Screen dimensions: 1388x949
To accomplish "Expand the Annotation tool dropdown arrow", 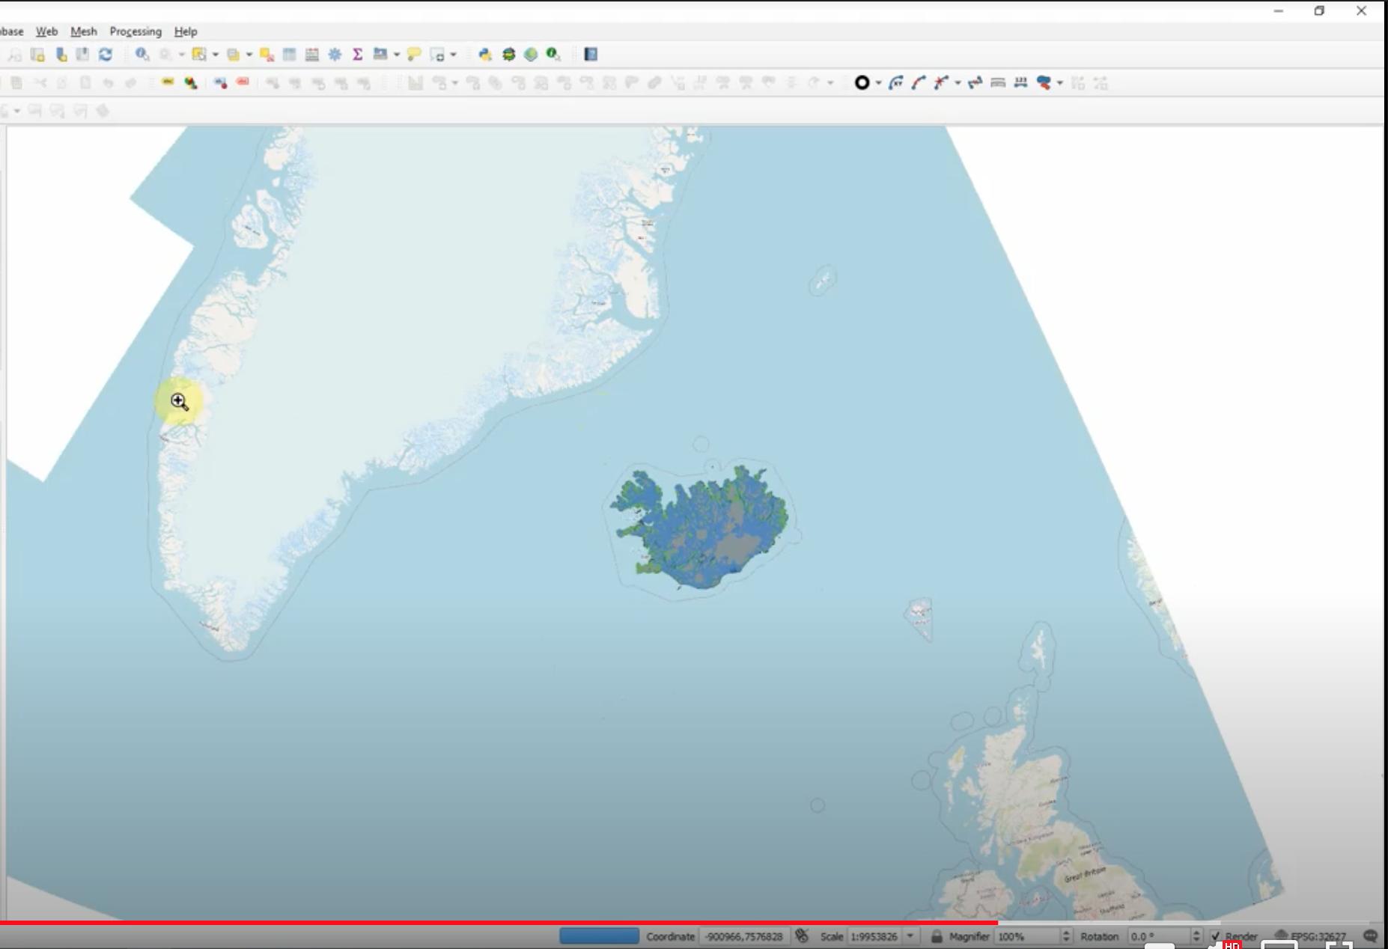I will pyautogui.click(x=454, y=55).
